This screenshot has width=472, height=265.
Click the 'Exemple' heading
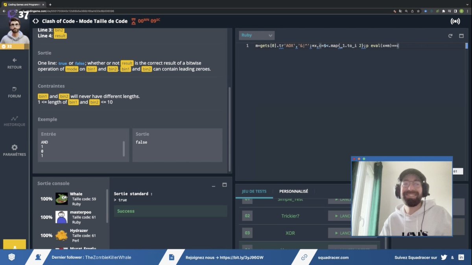point(47,119)
